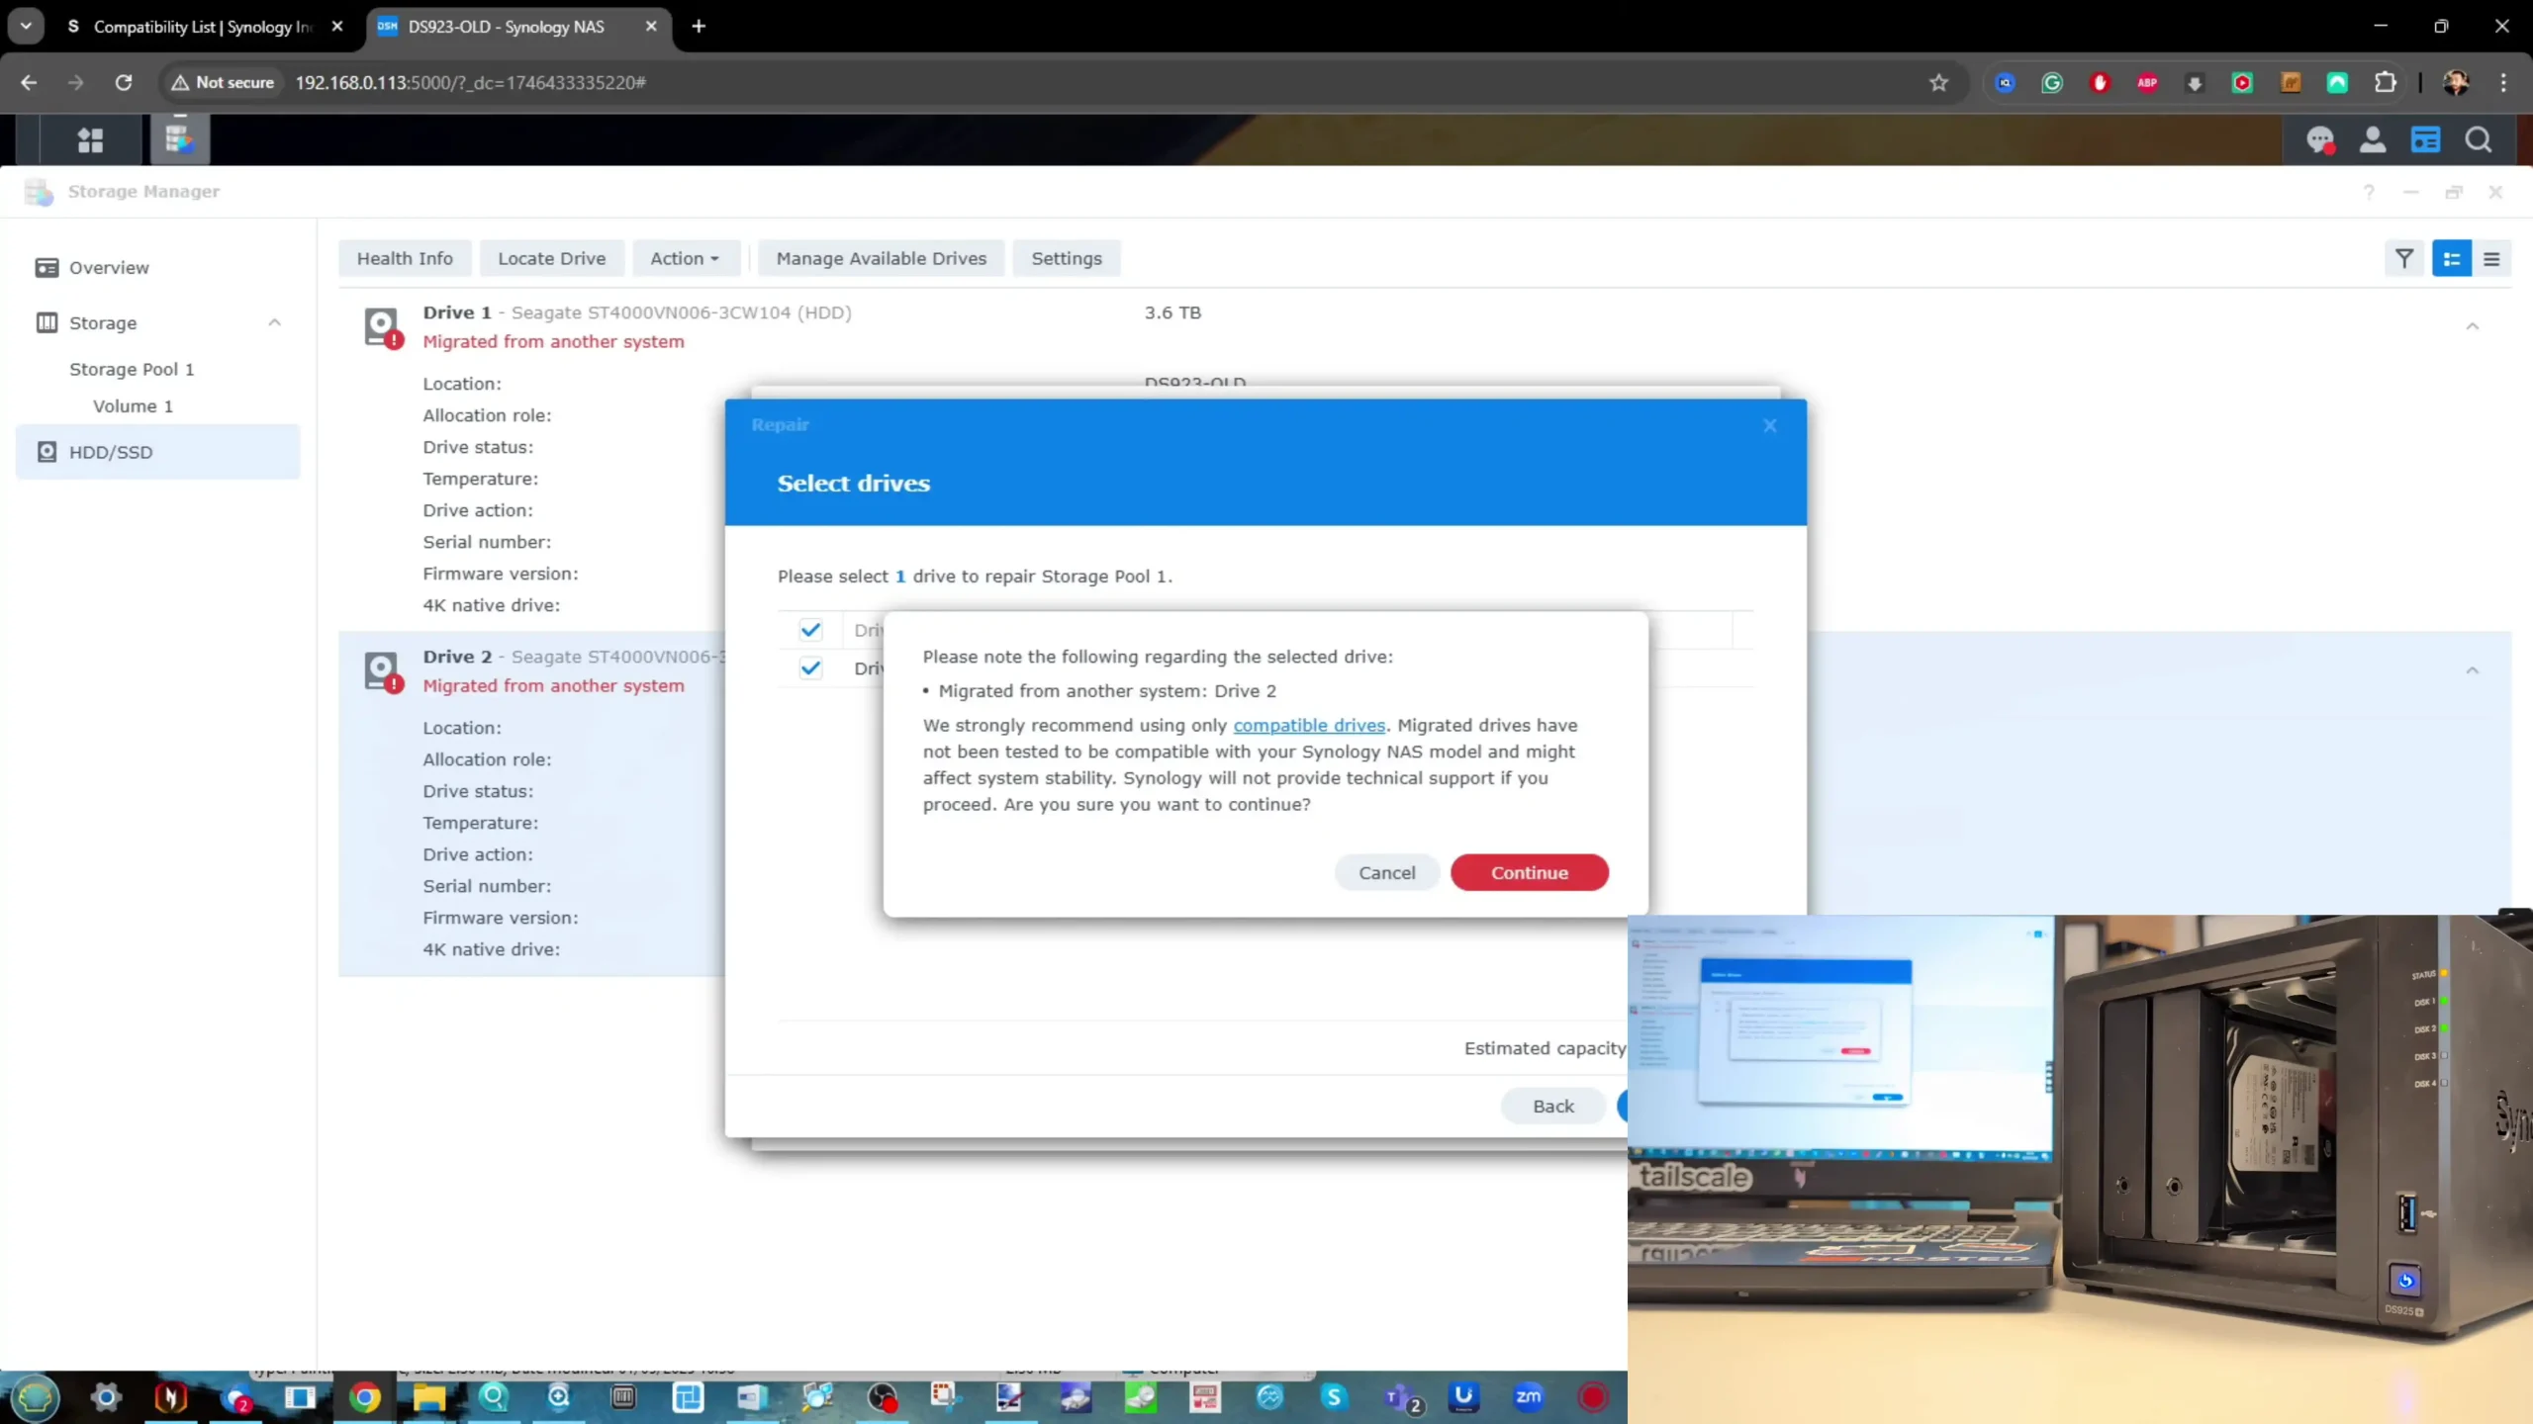The width and height of the screenshot is (2533, 1424).
Task: Open DSM notifications chat bubble icon
Action: (x=2320, y=140)
